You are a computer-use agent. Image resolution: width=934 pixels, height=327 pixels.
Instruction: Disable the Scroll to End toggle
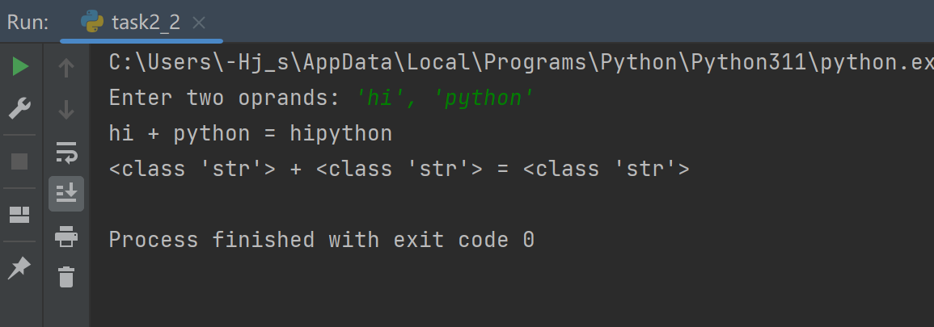pyautogui.click(x=66, y=193)
